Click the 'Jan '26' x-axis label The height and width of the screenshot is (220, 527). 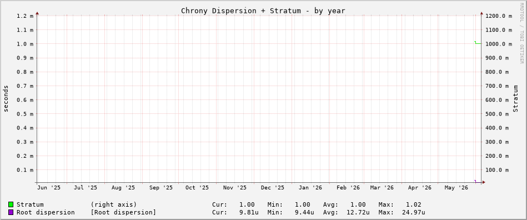[310, 188]
